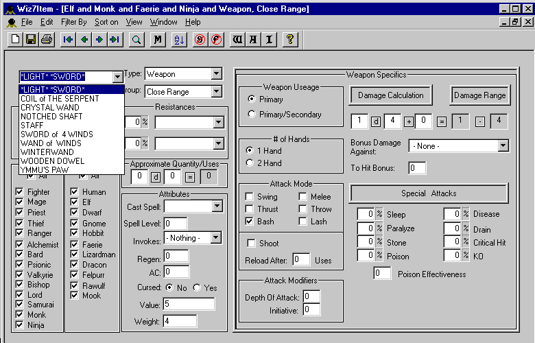Screen dimensions: 535x343
Task: Click the M toolbar icon
Action: [158, 40]
